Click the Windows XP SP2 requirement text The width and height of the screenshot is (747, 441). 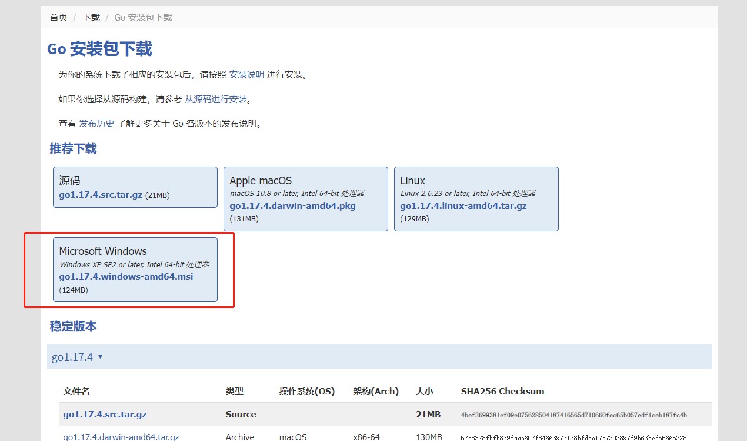point(135,264)
